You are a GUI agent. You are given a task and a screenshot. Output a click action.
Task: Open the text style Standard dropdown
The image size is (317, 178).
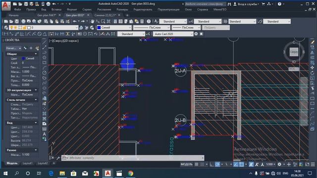pos(173,21)
